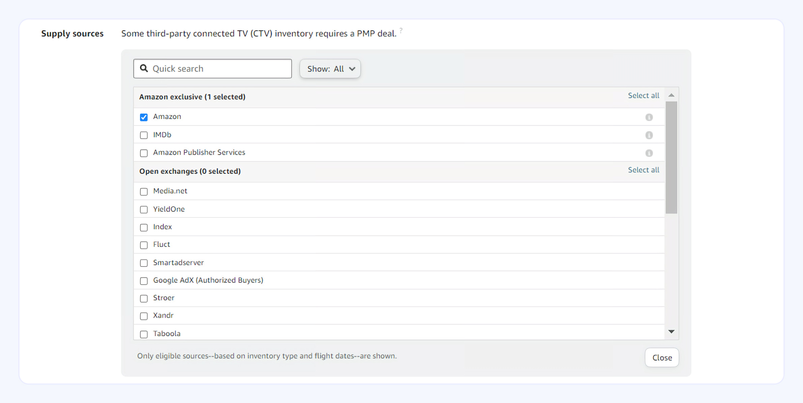Click the scroll down arrow of list
The width and height of the screenshot is (803, 403).
[x=671, y=331]
